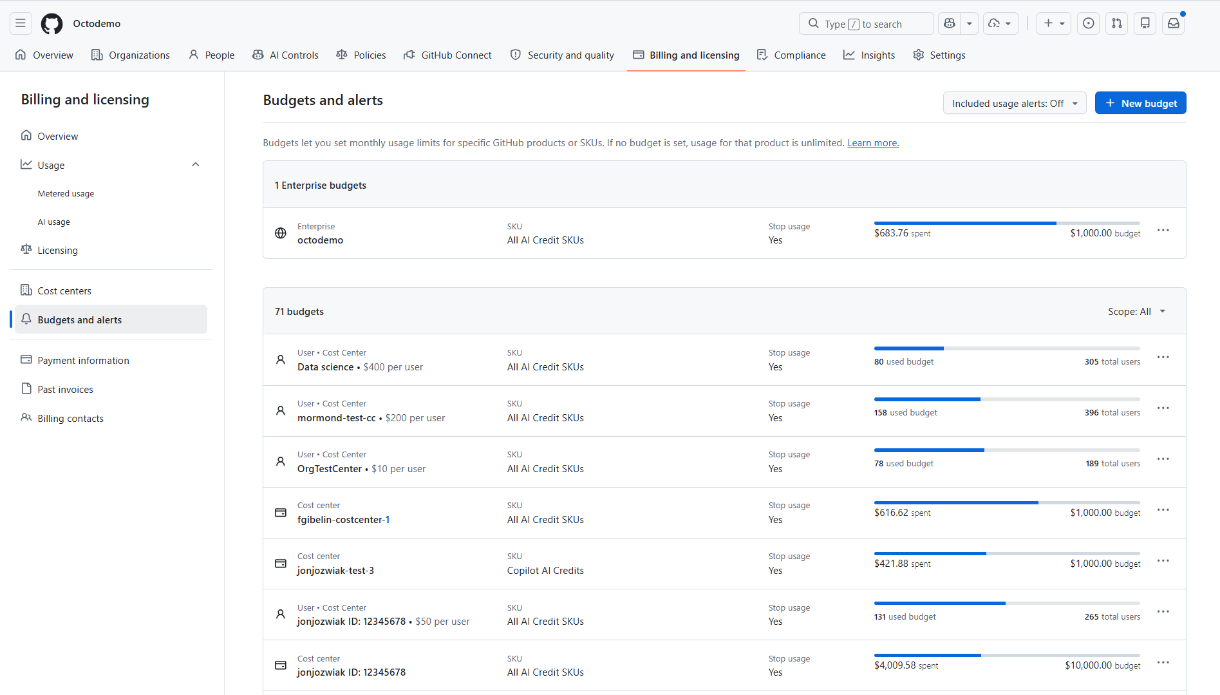Open the hamburger navigation menu
Screen dimensions: 1220x695
[21, 24]
